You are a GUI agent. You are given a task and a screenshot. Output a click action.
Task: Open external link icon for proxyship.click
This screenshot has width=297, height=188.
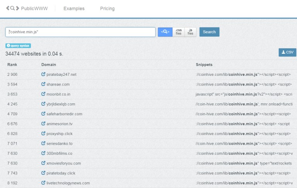(x=43, y=133)
